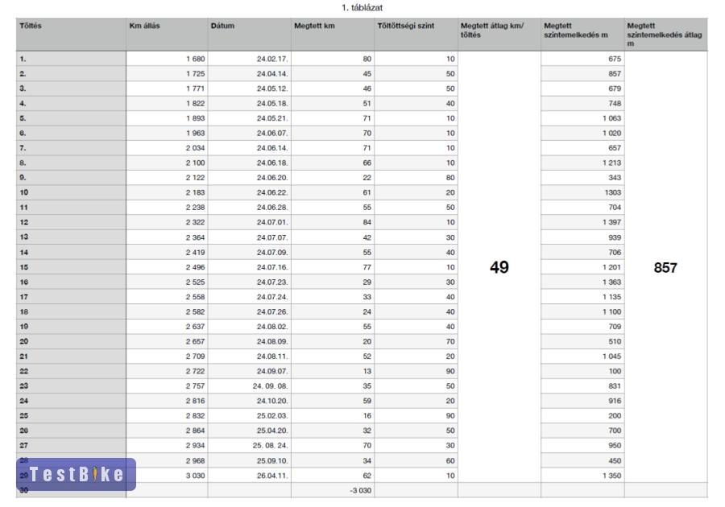Image resolution: width=725 pixels, height=507 pixels.
Task: Click the date cell '24.06.14.'
Action: 250,148
